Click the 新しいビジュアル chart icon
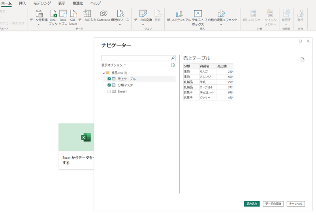The image size is (316, 215). point(179,14)
